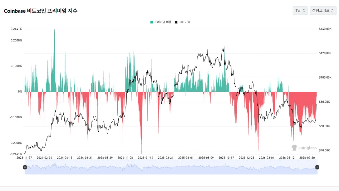Click the right range slider handle
This screenshot has height=191, width=339.
click(317, 167)
